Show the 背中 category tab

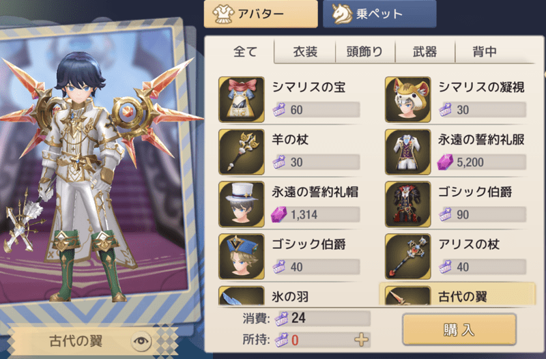pos(485,52)
